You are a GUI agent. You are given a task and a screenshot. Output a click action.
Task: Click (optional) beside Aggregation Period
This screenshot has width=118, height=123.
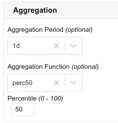[x=79, y=30]
